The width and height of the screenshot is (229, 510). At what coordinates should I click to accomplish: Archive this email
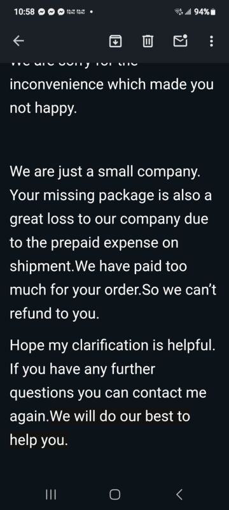115,41
